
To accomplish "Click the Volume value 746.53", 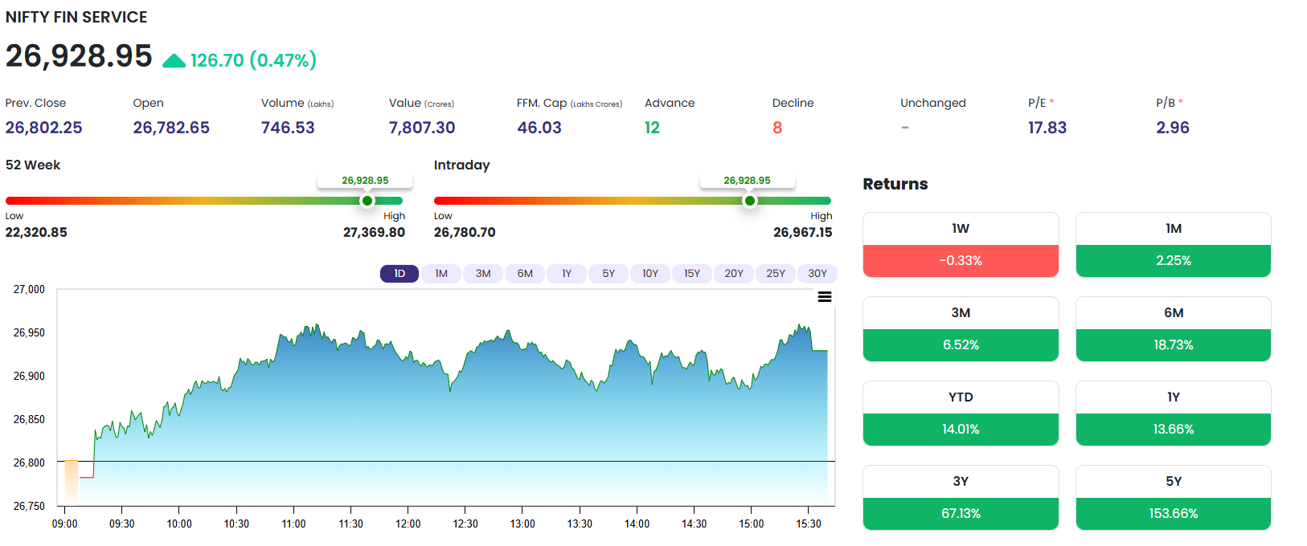I will pos(288,128).
